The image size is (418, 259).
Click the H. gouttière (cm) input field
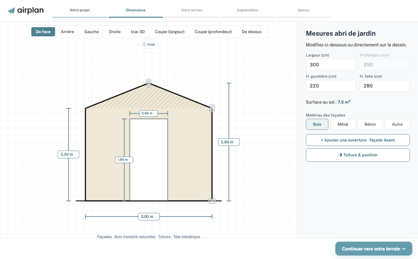pyautogui.click(x=331, y=86)
